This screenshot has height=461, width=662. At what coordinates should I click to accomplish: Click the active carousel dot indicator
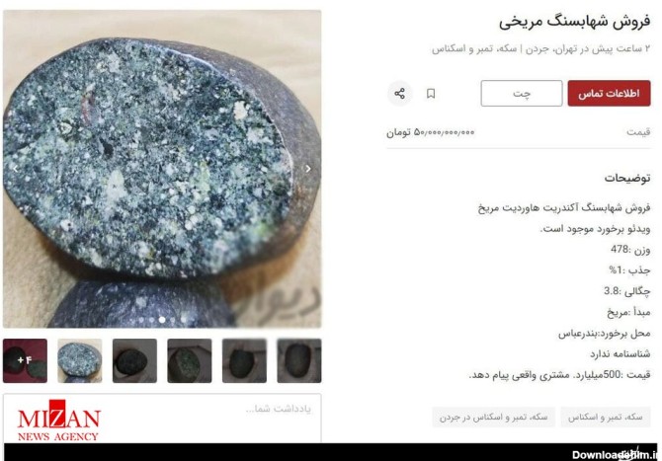pyautogui.click(x=162, y=320)
